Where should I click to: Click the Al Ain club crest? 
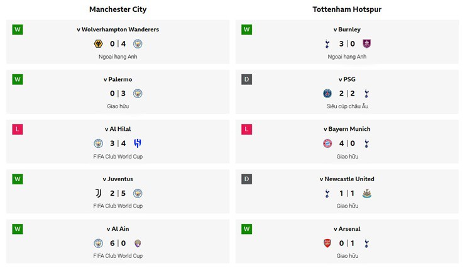pyautogui.click(x=138, y=243)
